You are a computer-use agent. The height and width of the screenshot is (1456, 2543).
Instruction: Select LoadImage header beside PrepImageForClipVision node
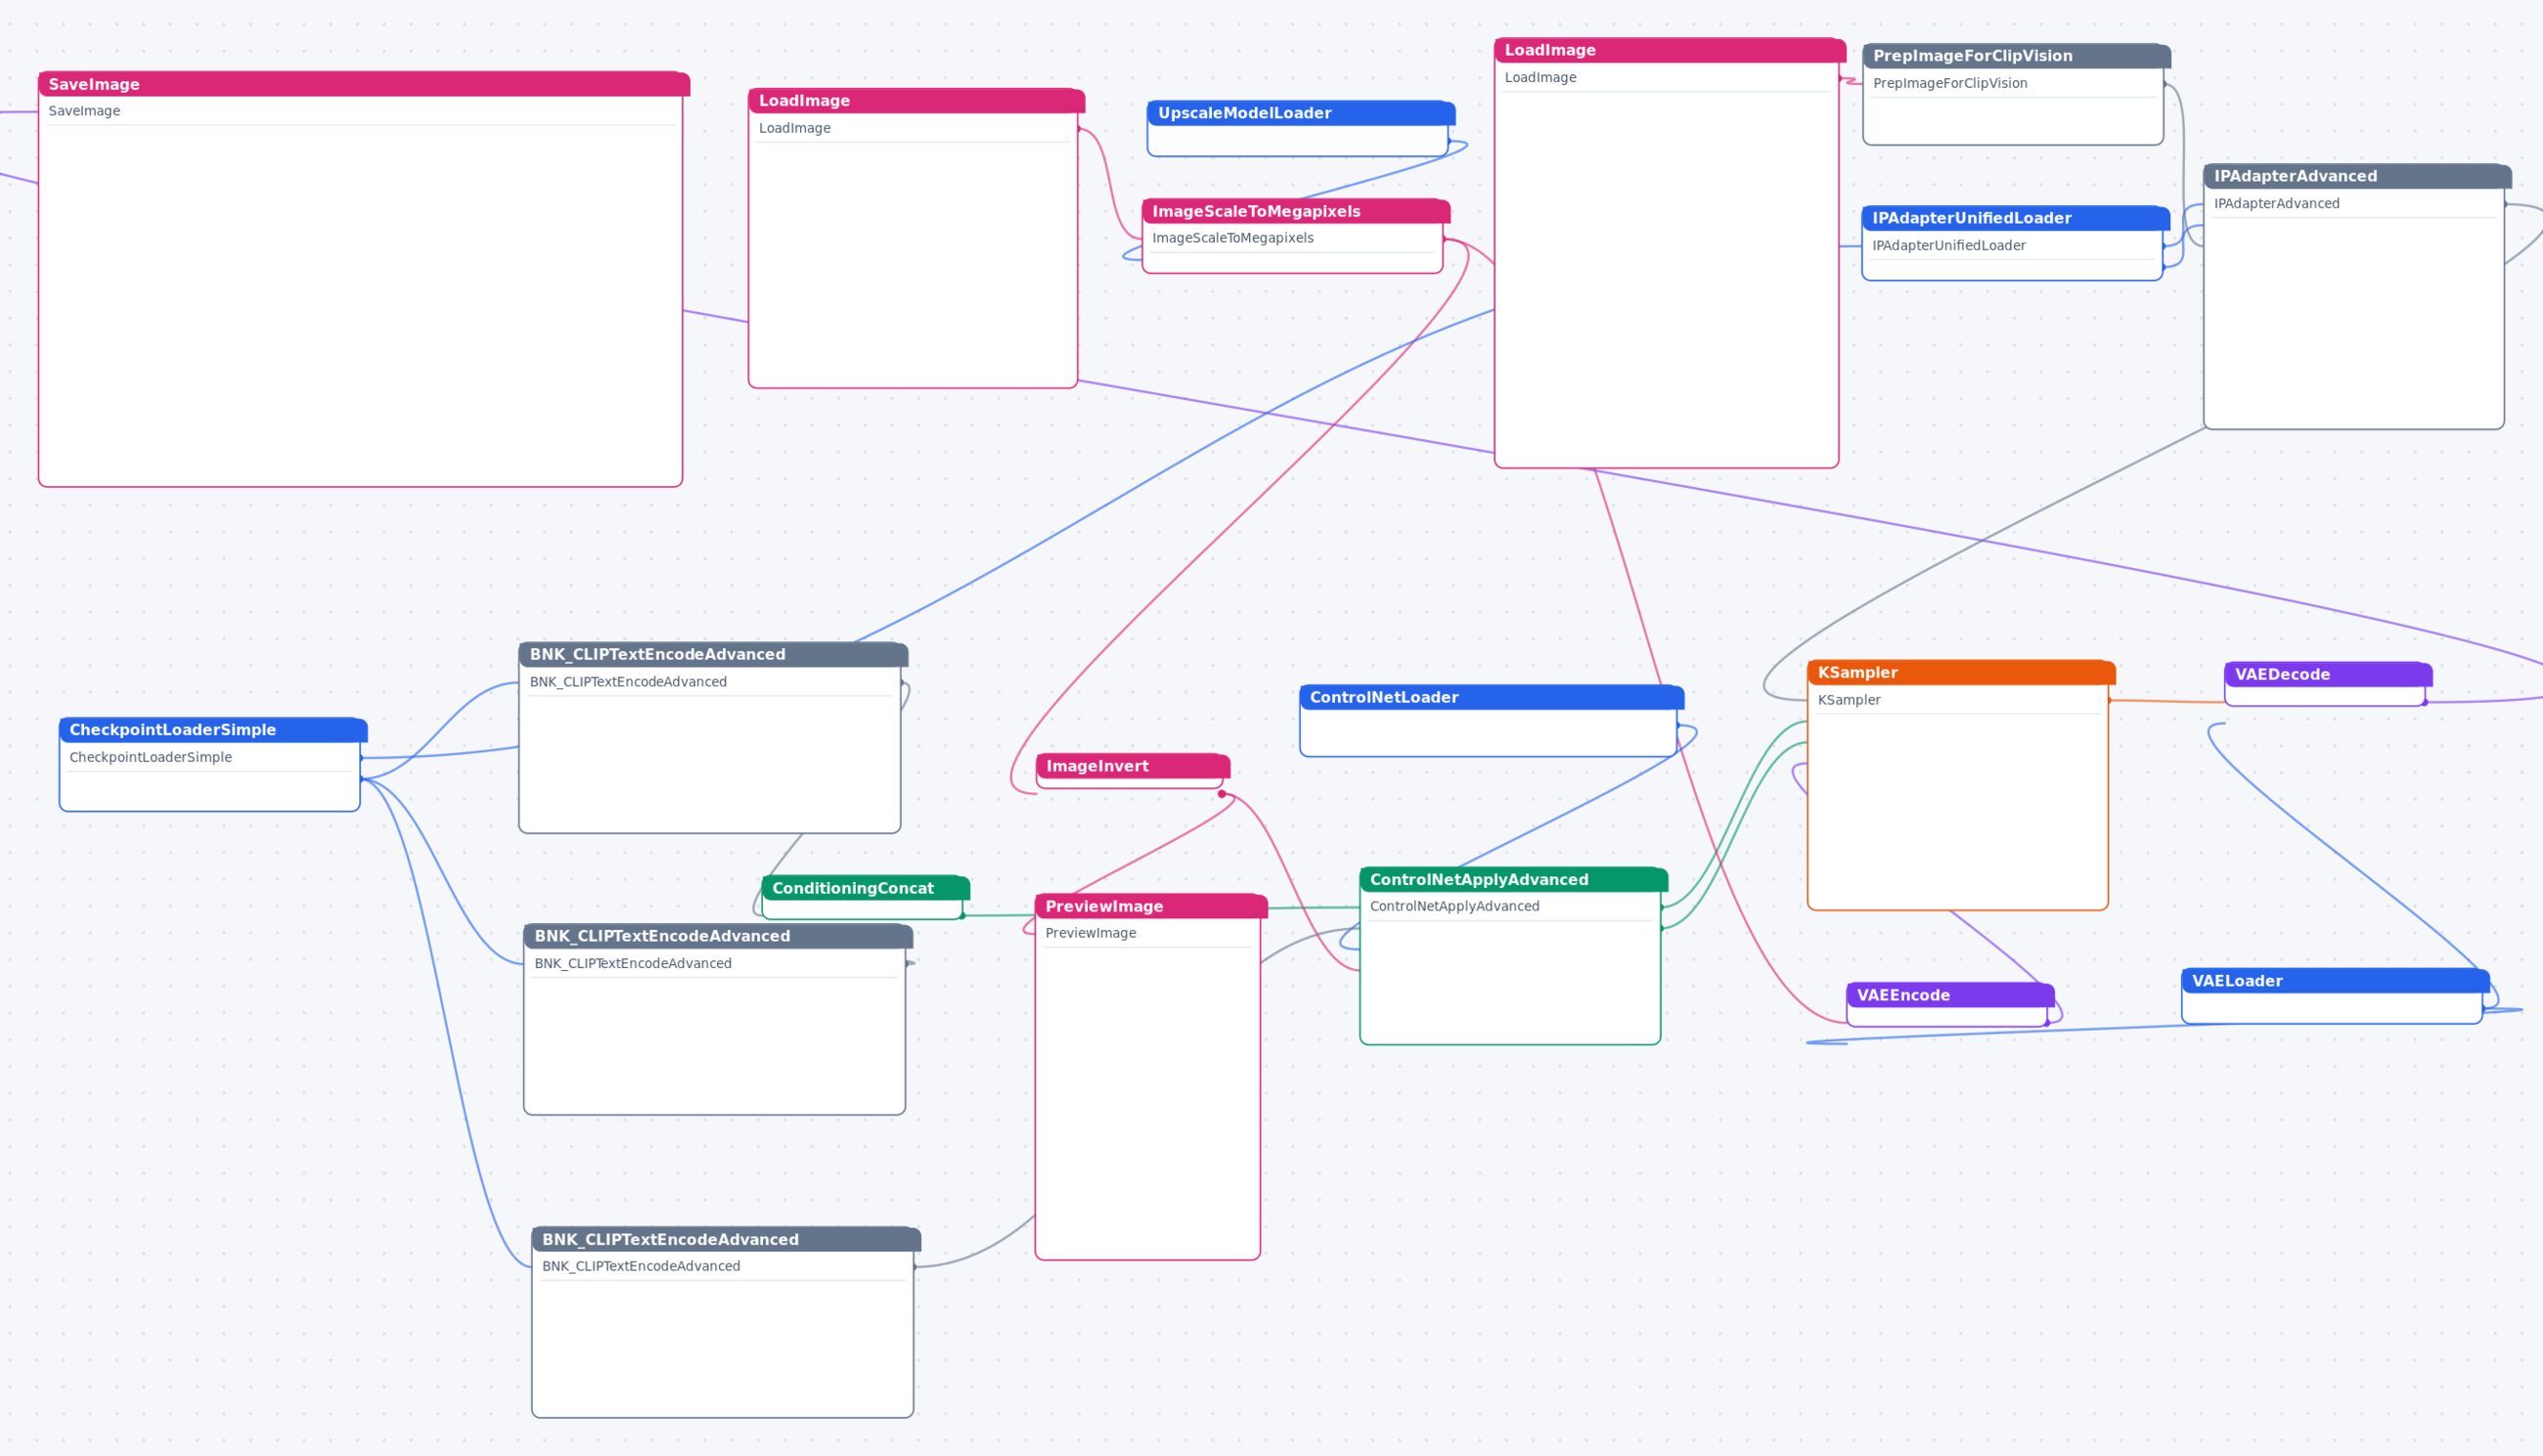point(1670,50)
